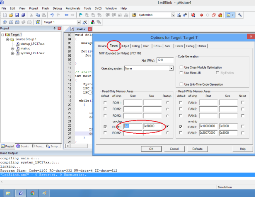Toggle Use Cross-Module Optimization checkbox
The width and height of the screenshot is (256, 197).
pyautogui.click(x=181, y=67)
